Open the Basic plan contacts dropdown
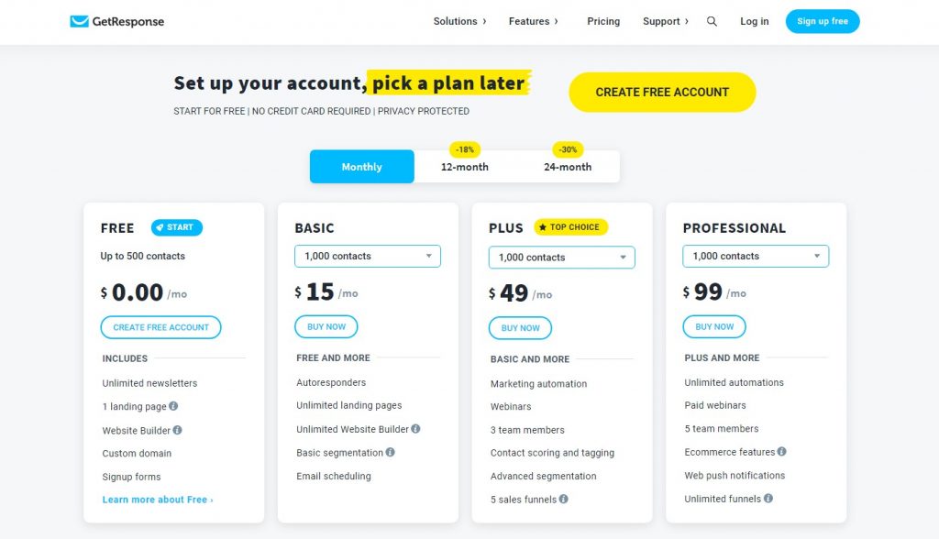This screenshot has height=539, width=939. (368, 256)
